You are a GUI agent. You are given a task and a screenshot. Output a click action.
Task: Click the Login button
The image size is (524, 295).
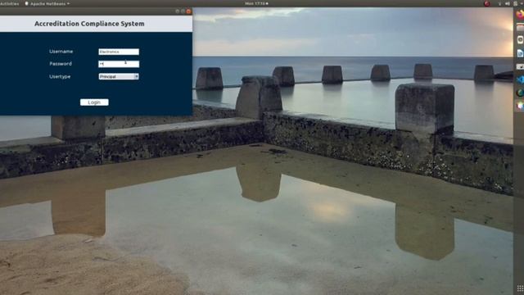point(94,102)
